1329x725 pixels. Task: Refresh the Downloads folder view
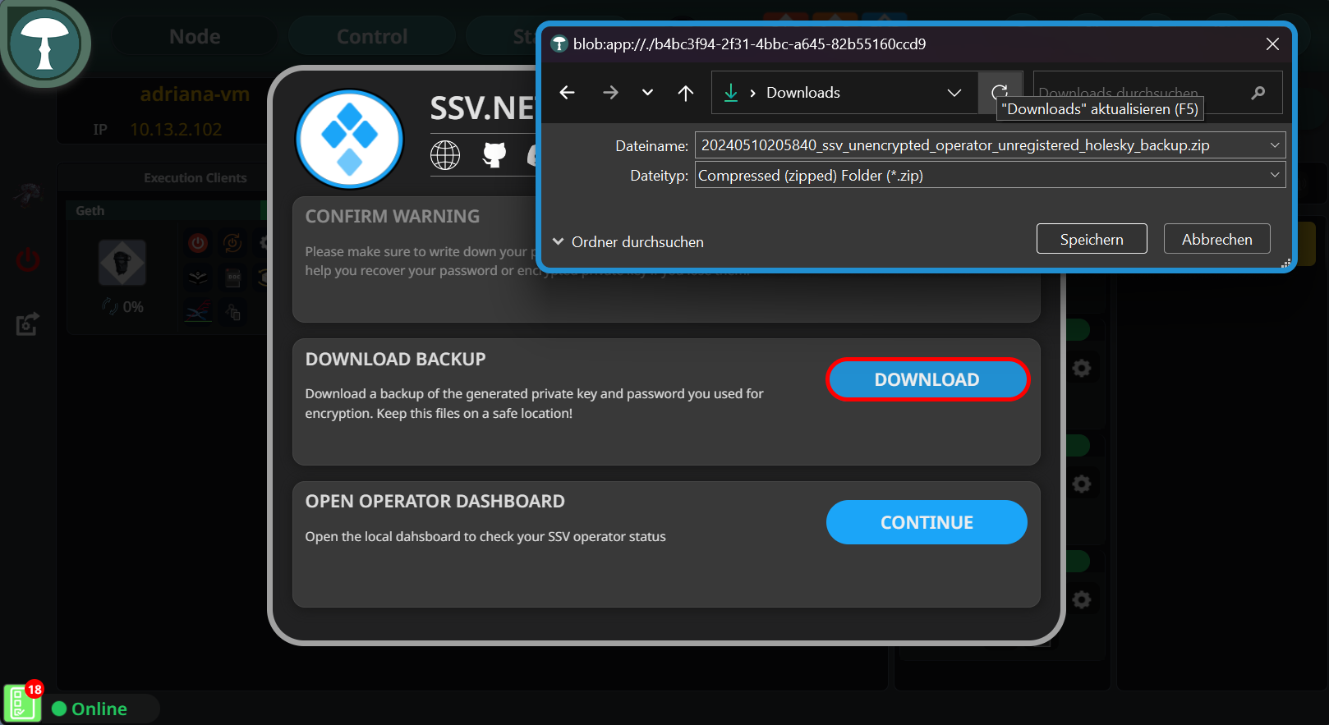[x=1000, y=90]
